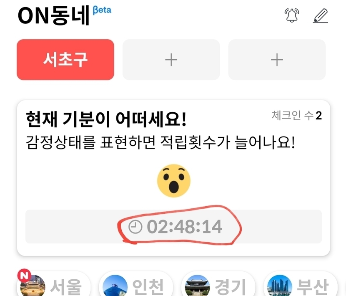Open the notification bell icon
The width and height of the screenshot is (346, 296).
[292, 15]
